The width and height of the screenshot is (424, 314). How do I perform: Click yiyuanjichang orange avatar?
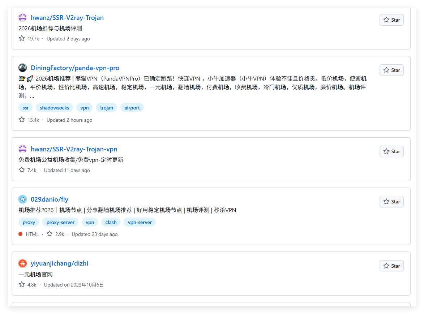23,263
